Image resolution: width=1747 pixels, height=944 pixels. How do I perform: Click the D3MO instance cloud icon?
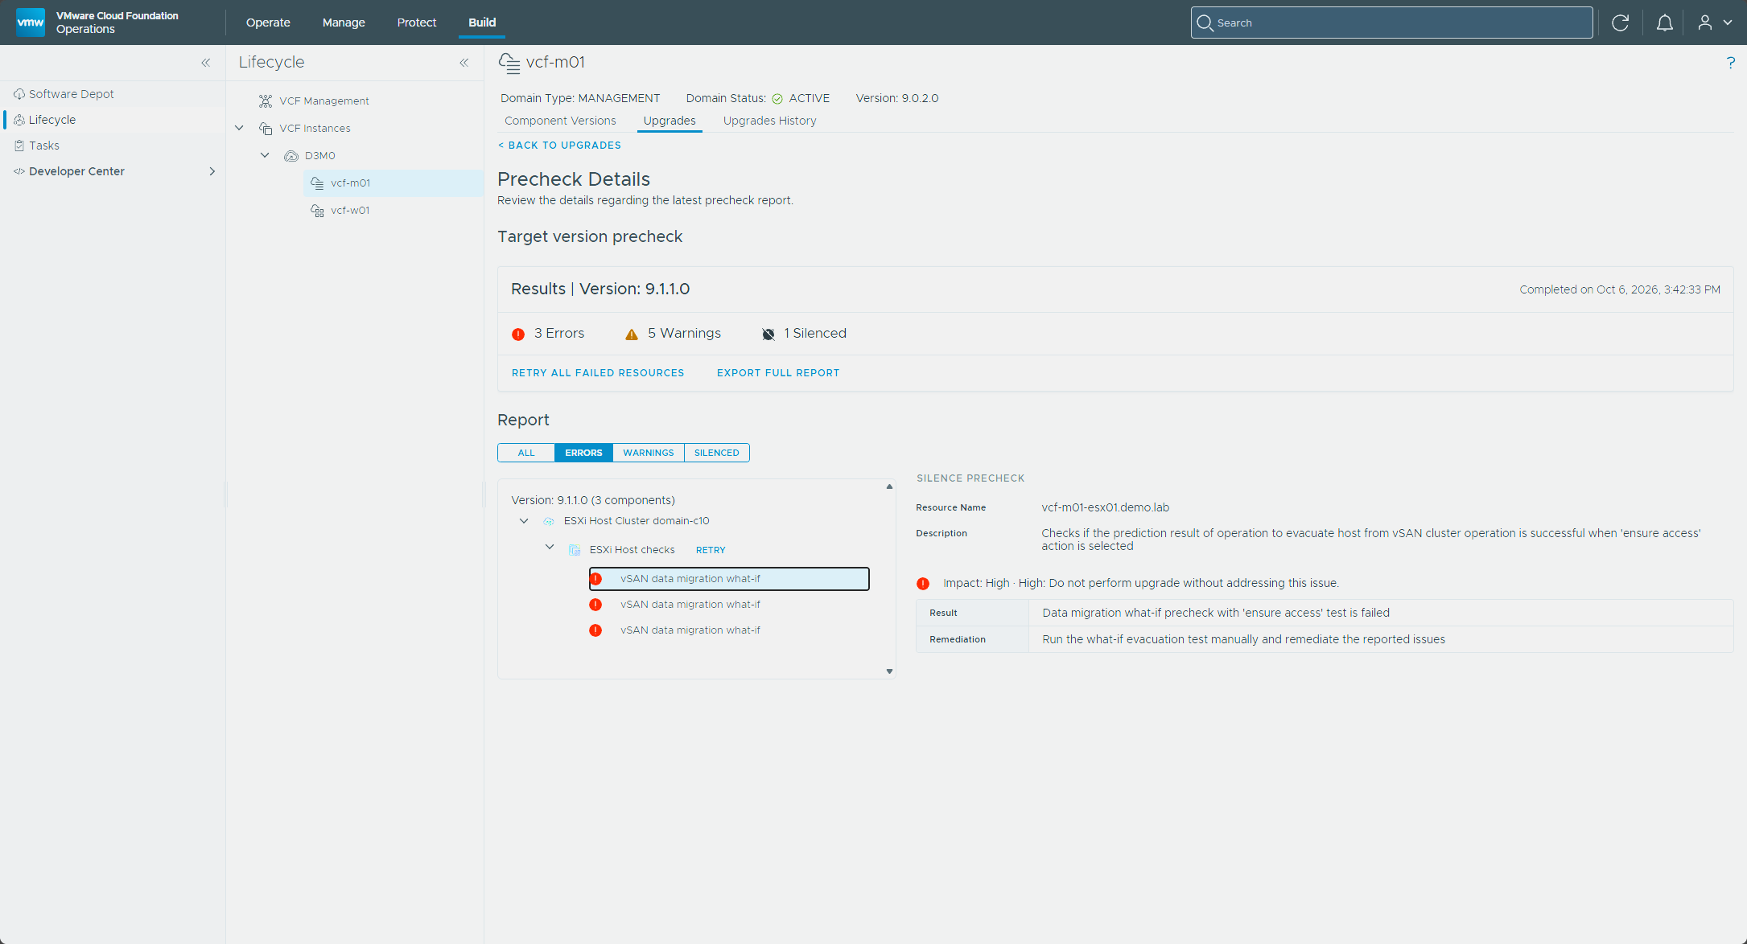point(291,155)
